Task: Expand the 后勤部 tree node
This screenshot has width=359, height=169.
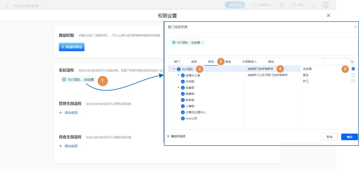Action: pyautogui.click(x=178, y=87)
